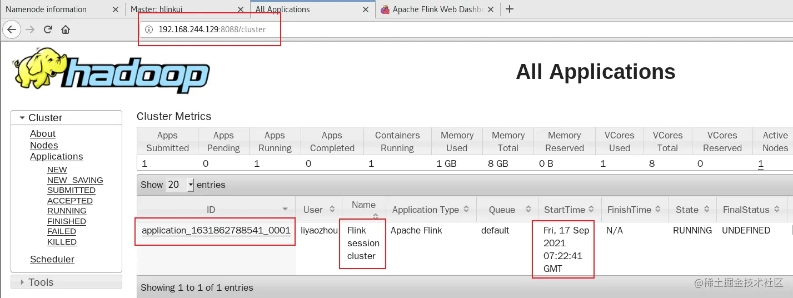Collapse the Cluster sidebar section
Screen dimensions: 793x298
(66, 117)
